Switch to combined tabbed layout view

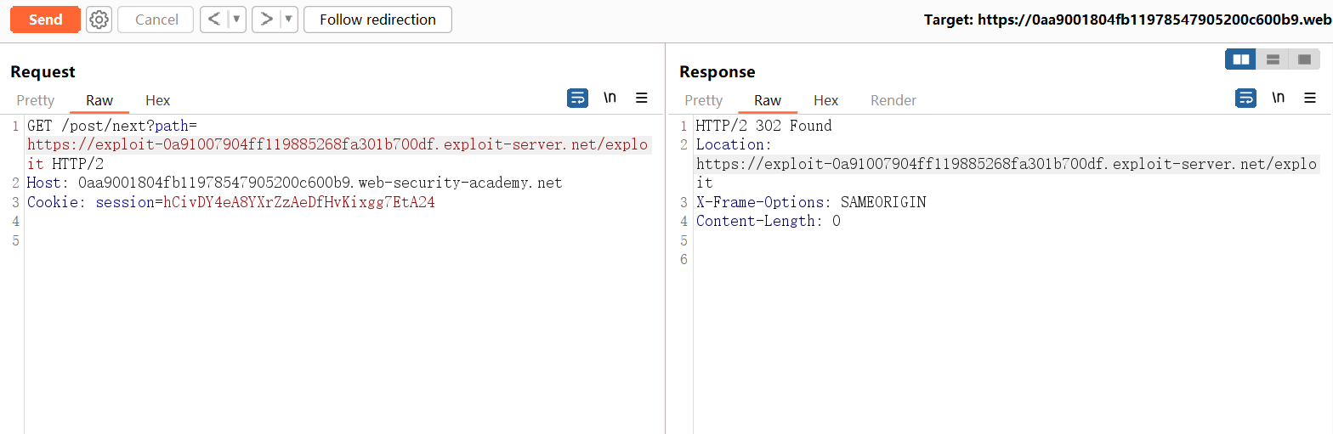pyautogui.click(x=1303, y=59)
